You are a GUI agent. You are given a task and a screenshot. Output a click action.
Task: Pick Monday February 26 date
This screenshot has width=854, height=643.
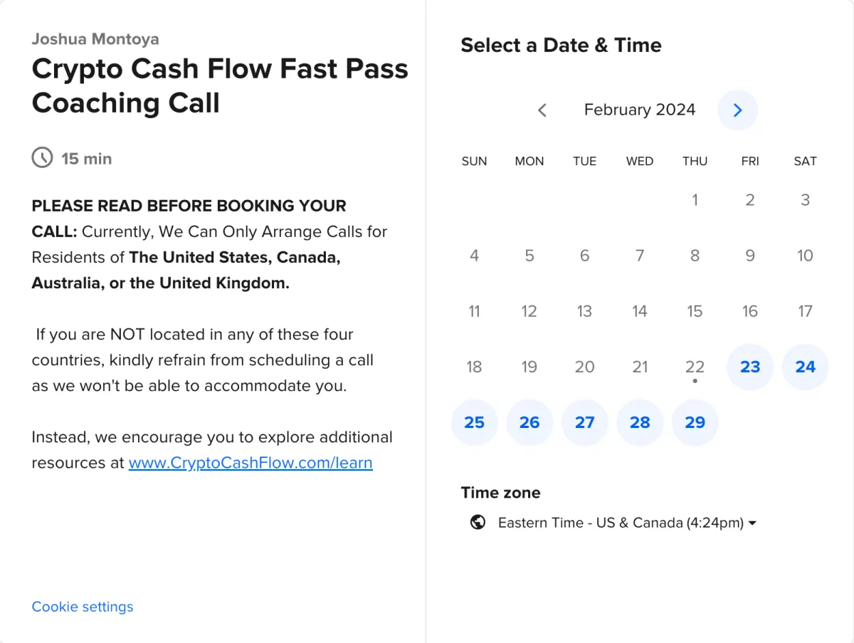[529, 422]
